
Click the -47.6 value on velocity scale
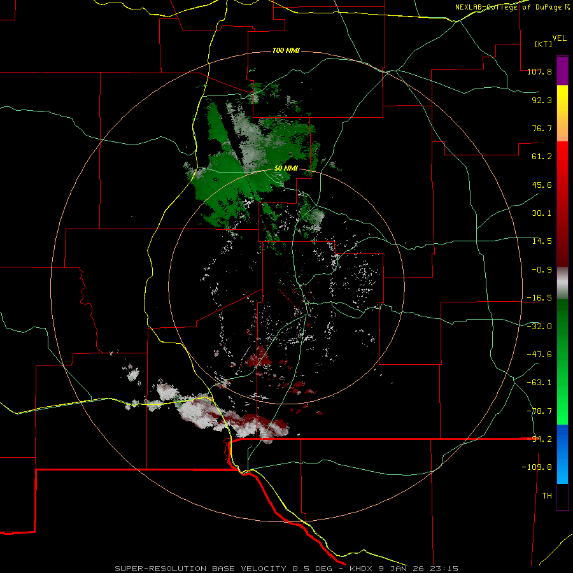[539, 354]
